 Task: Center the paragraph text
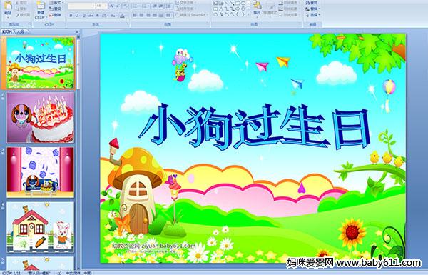141,15
